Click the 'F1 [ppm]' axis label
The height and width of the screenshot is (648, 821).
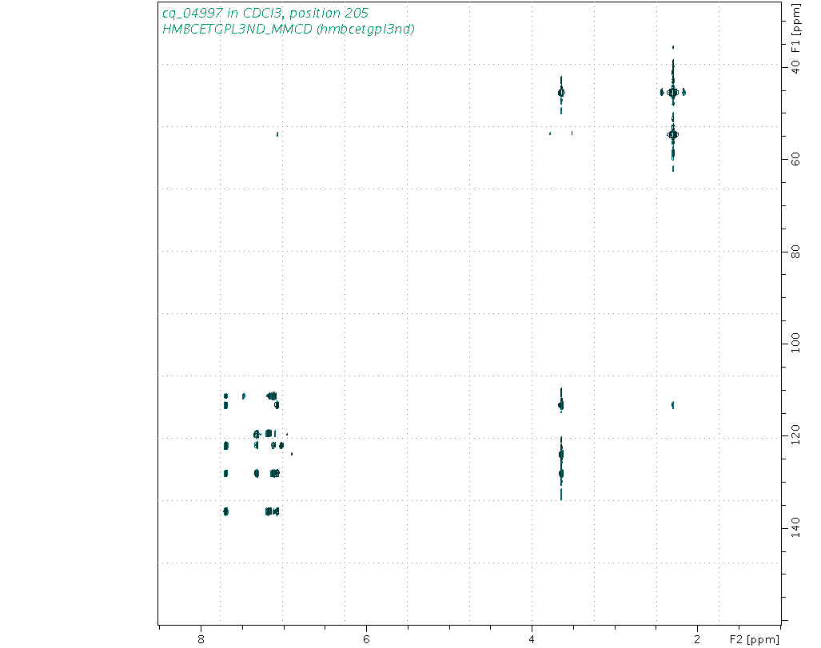[796, 28]
